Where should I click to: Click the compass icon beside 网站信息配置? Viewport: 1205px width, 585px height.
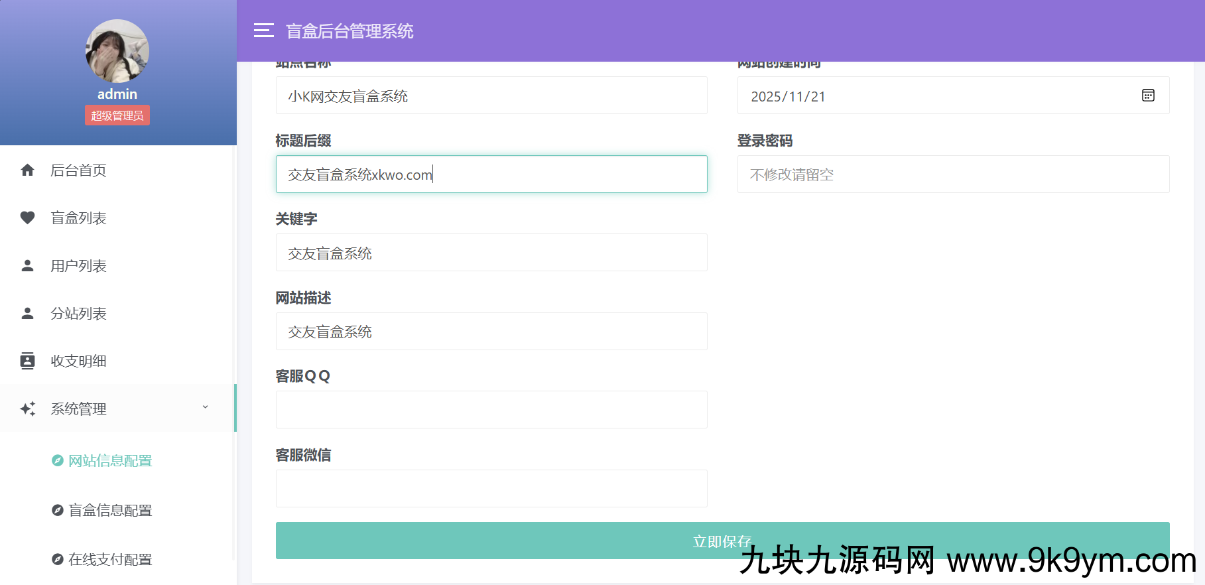pyautogui.click(x=58, y=460)
